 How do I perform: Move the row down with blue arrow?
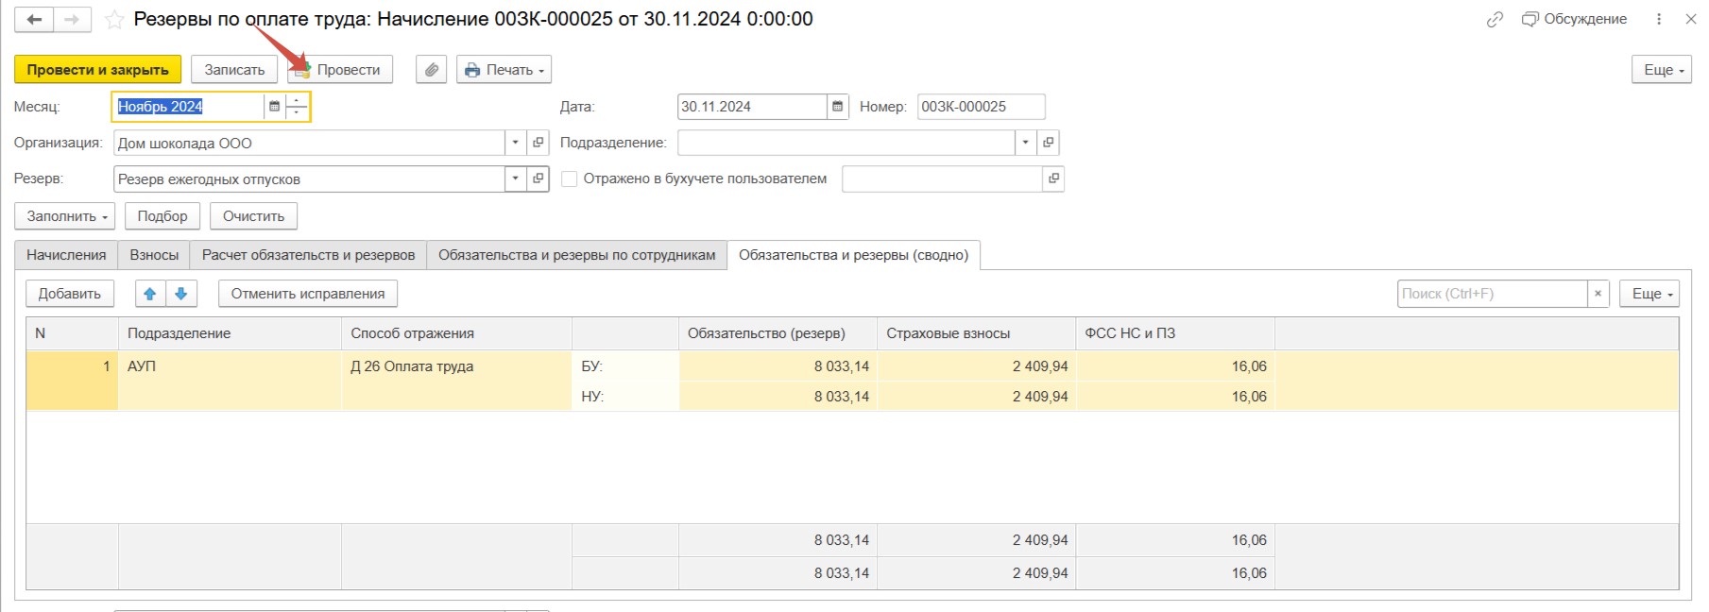181,294
